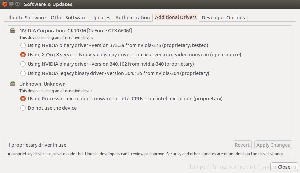Click the Revert button
Viewport: 300px width, 173px height.
(242, 145)
